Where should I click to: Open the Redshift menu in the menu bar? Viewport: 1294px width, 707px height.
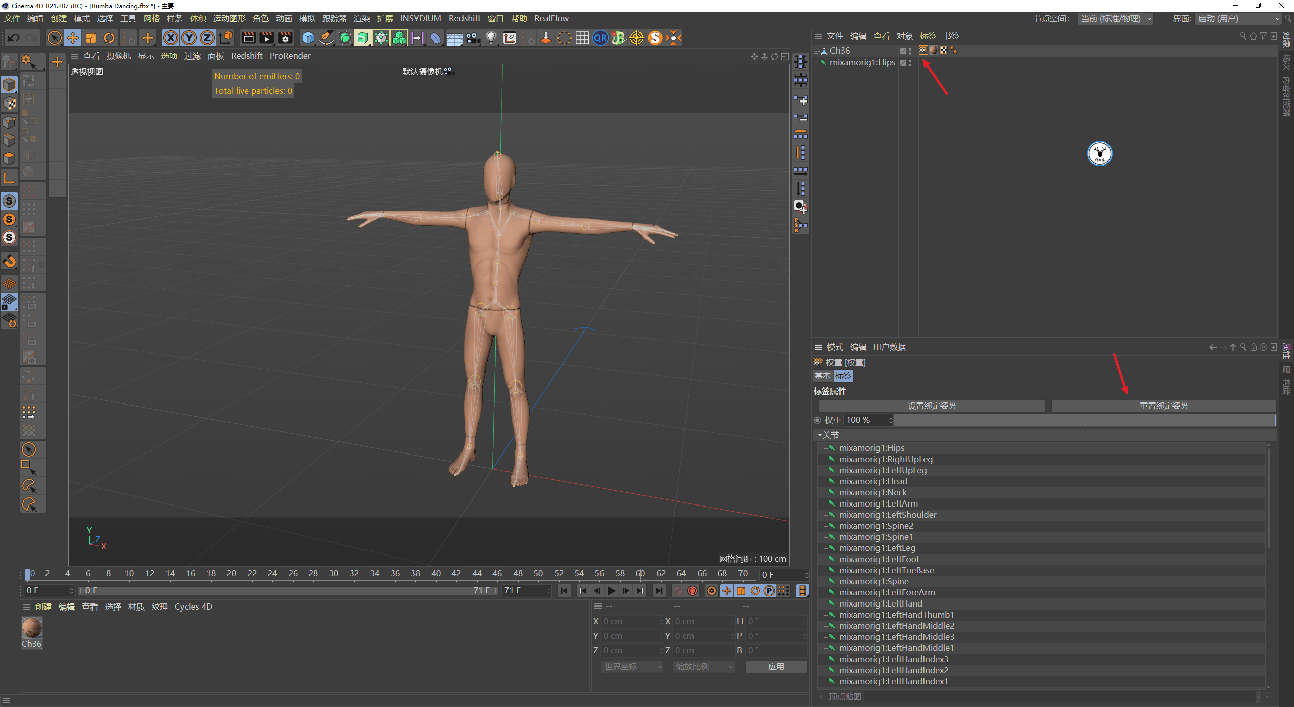tap(464, 18)
